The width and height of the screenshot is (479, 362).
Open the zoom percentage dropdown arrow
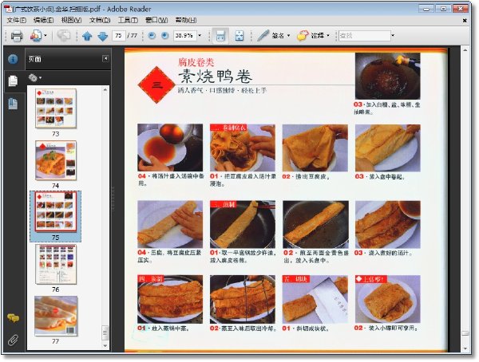coord(200,35)
